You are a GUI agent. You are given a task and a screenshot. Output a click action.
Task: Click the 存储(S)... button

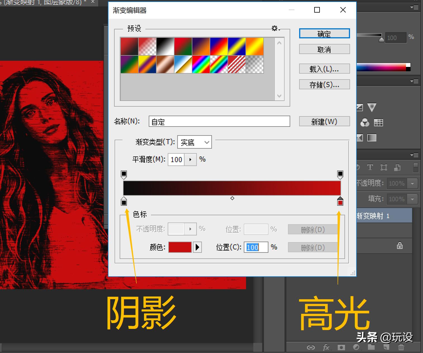coord(324,85)
